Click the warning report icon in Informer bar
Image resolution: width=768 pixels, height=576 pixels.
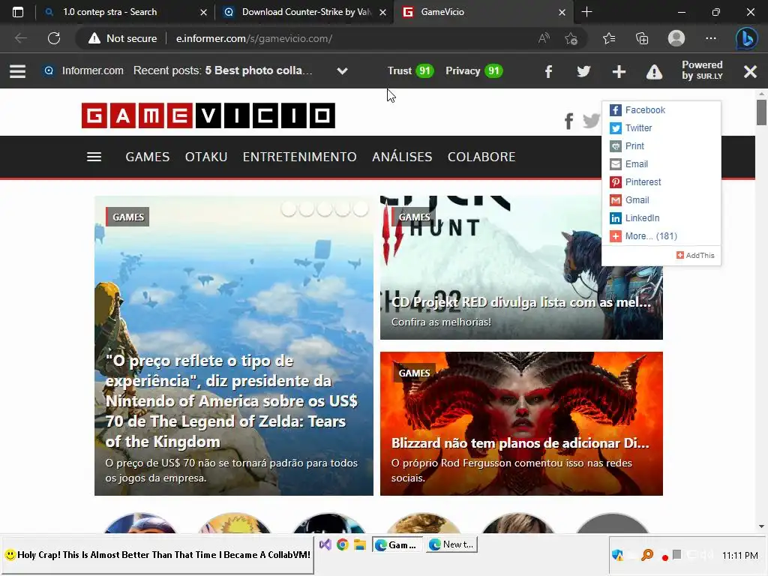[654, 72]
